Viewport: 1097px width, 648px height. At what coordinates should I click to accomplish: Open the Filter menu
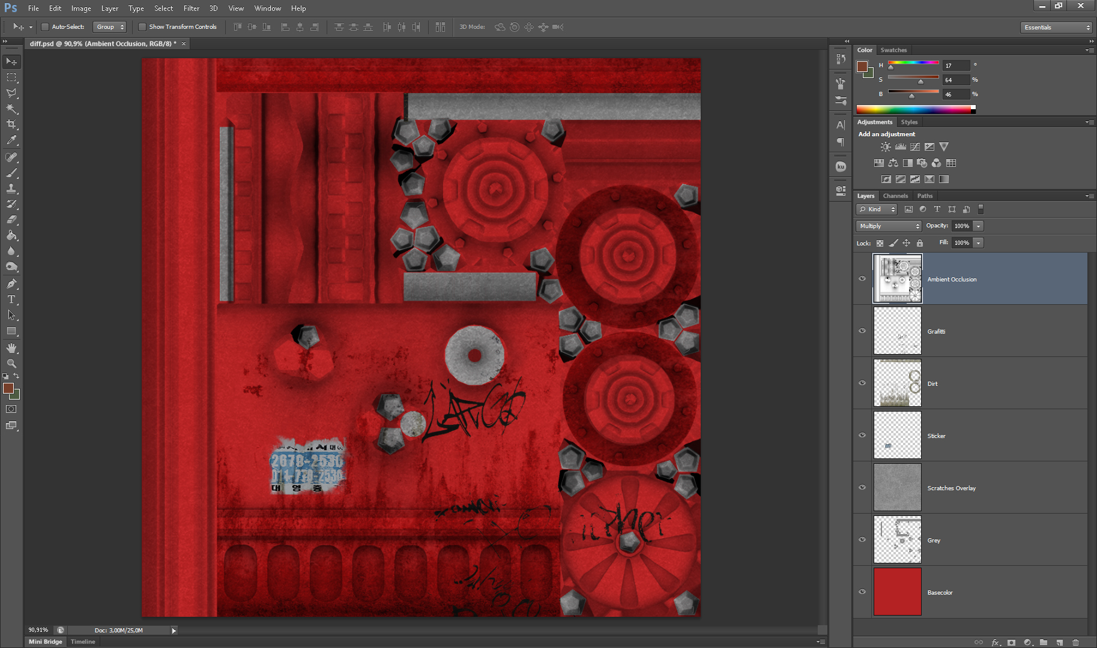click(x=191, y=8)
